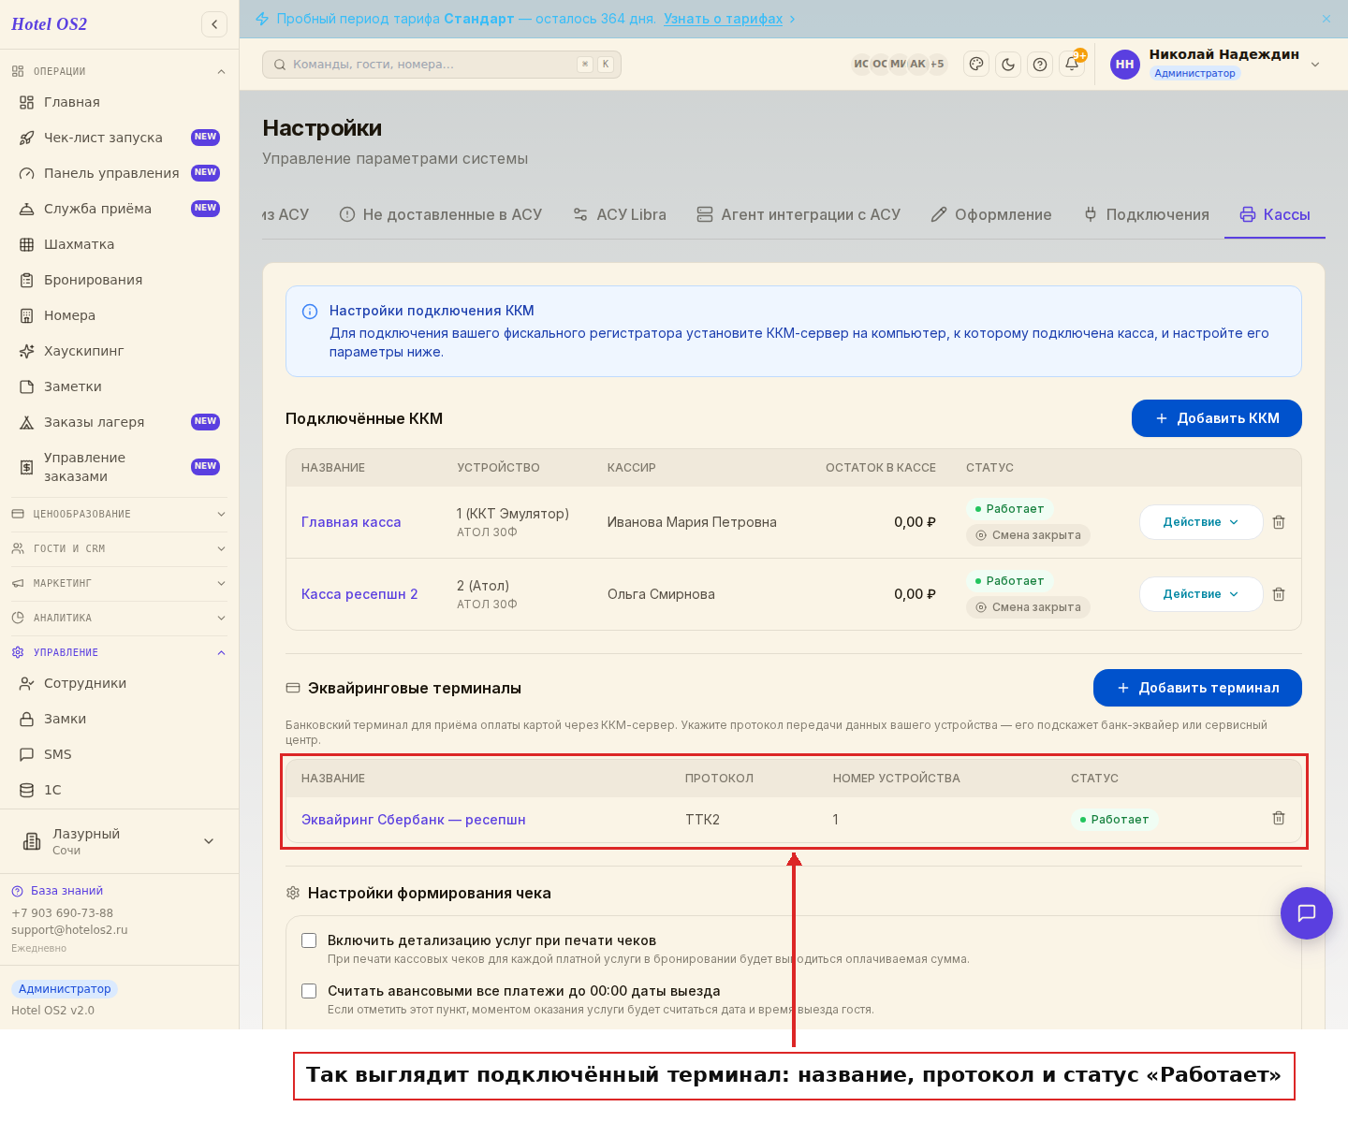1348x1122 pixels.
Task: Open Заказы лагеря
Action: [x=120, y=422]
